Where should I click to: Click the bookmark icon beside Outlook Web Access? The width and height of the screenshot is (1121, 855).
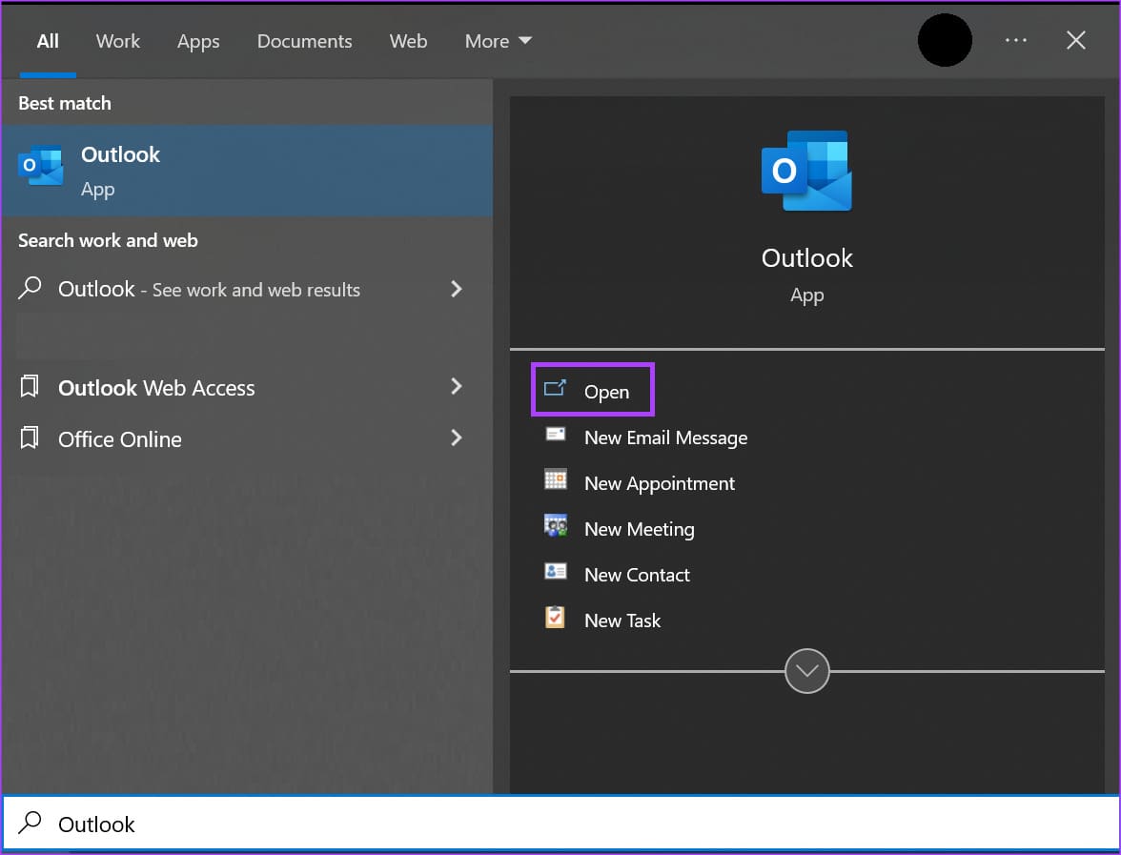30,387
